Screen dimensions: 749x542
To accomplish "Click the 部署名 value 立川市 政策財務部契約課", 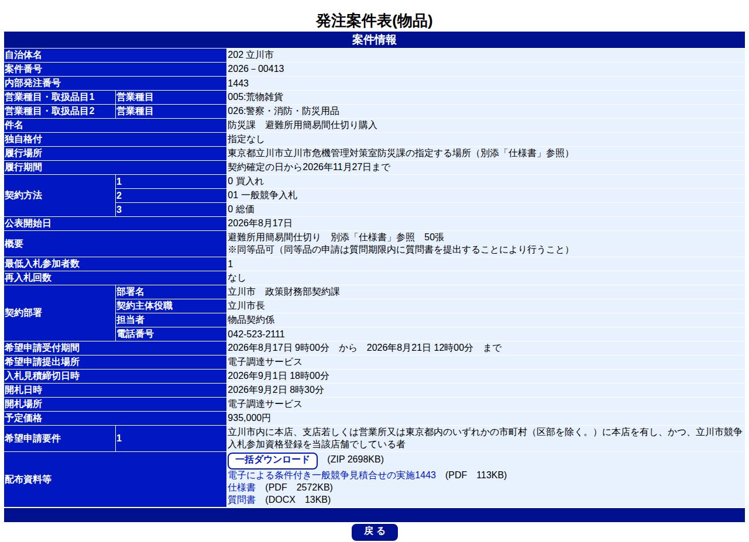I will point(283,292).
